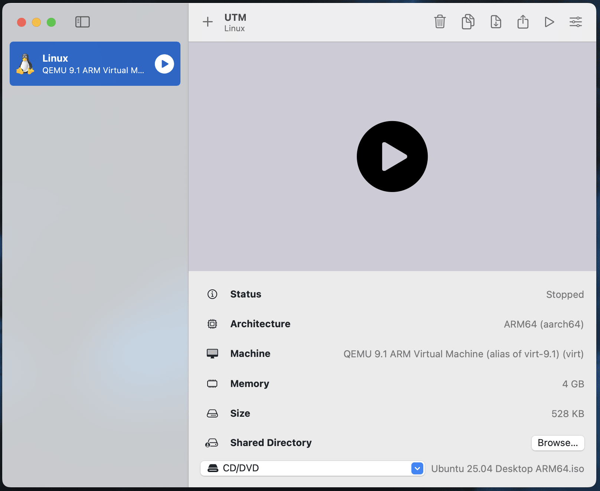Viewport: 600px width, 491px height.
Task: Click the Ubuntu 25.04 Desktop ARM64.iso filename
Action: coord(508,469)
